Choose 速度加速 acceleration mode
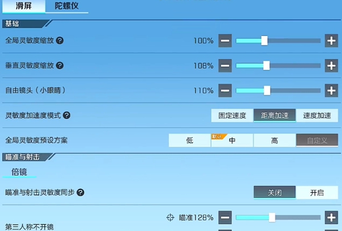The image size is (342, 231). click(x=317, y=115)
